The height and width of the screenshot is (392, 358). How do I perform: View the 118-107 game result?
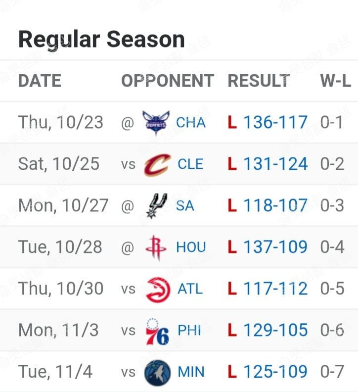click(x=275, y=205)
